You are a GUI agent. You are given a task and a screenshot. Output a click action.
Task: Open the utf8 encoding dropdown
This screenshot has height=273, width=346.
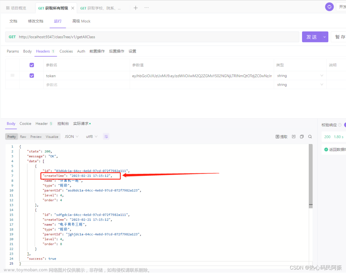91,136
